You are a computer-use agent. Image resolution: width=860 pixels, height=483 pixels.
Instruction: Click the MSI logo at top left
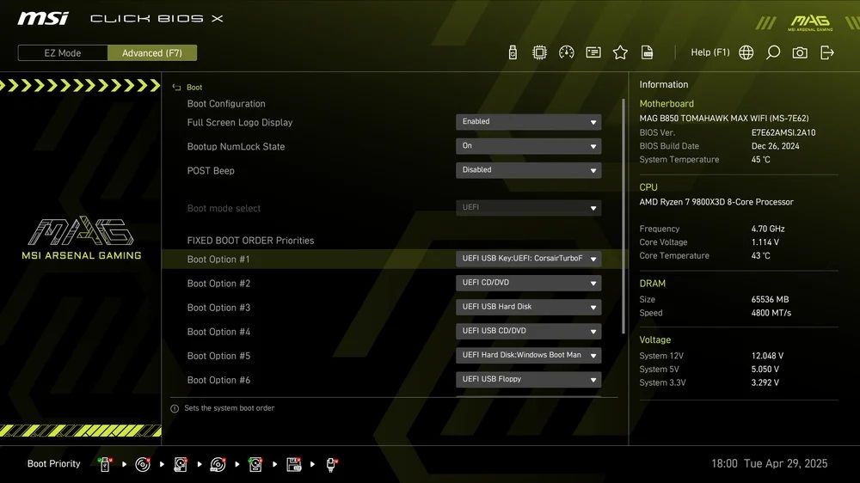[43, 18]
